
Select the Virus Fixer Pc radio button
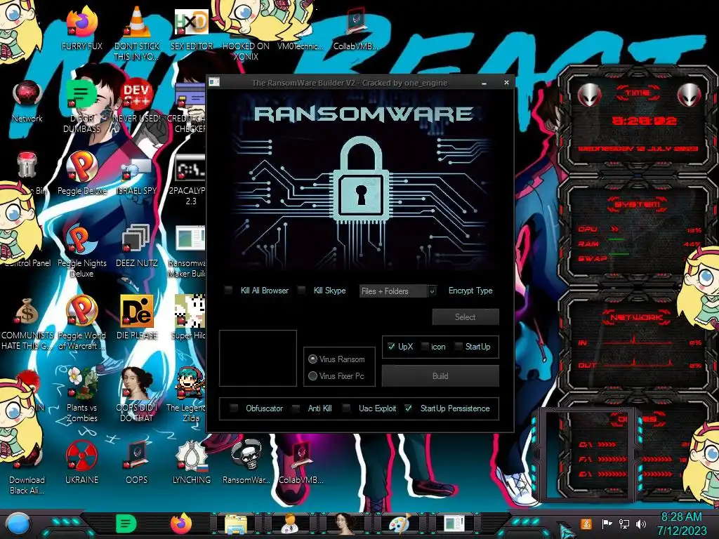tap(312, 376)
